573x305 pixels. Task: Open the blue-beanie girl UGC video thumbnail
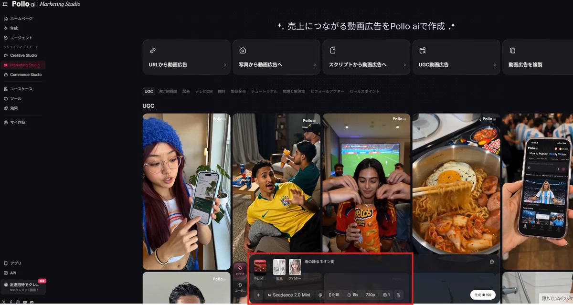point(187,191)
